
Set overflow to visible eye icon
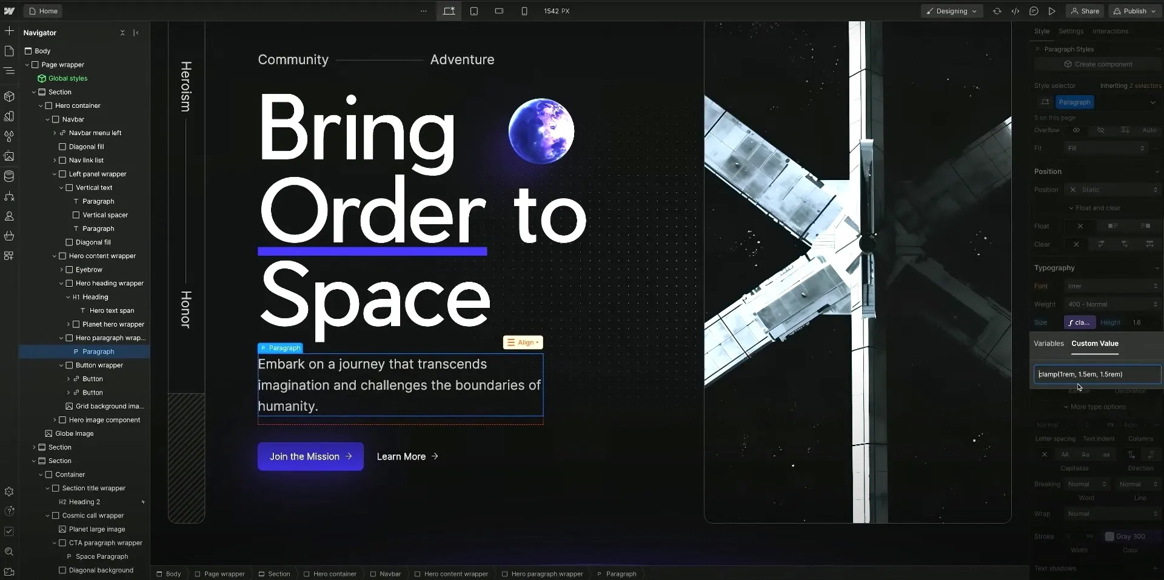click(1076, 130)
